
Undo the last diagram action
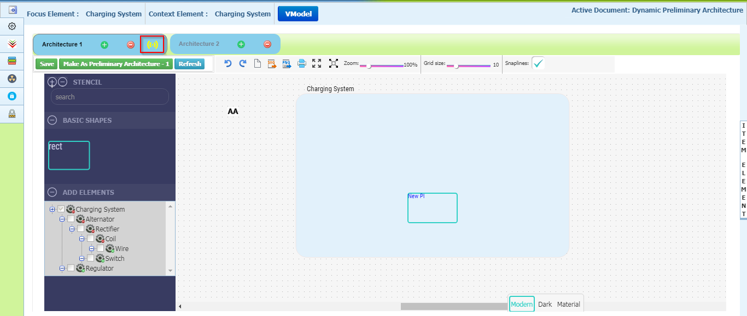228,64
